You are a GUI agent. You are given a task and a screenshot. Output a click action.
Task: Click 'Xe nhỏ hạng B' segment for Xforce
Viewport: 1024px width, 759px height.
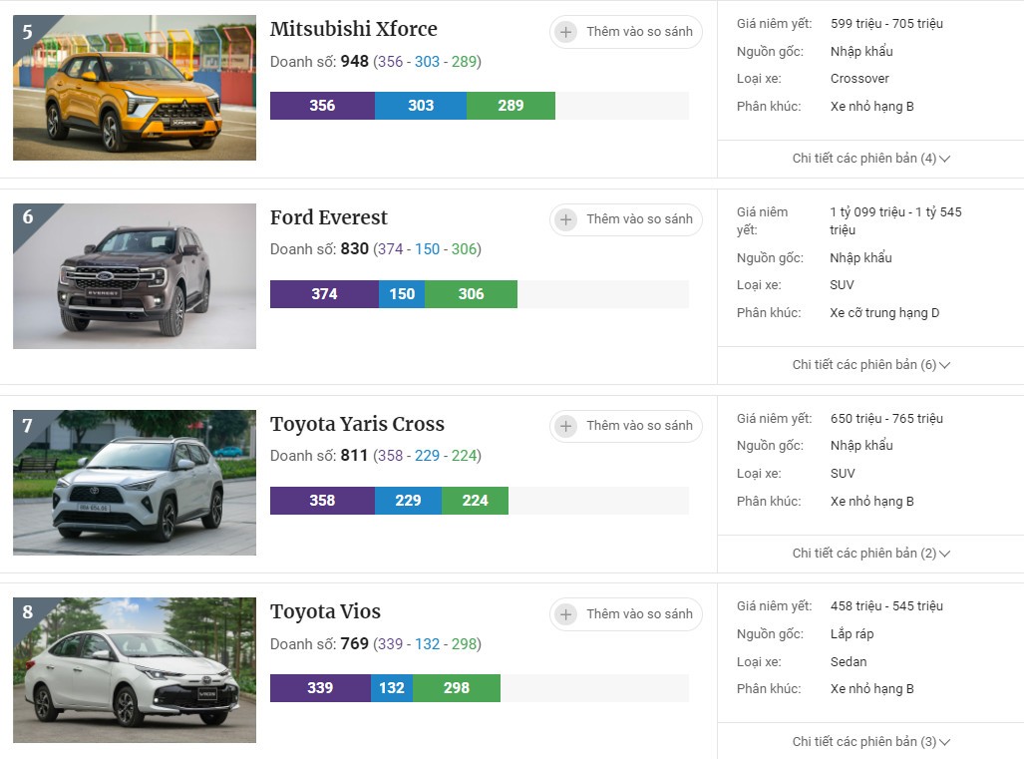tap(872, 107)
